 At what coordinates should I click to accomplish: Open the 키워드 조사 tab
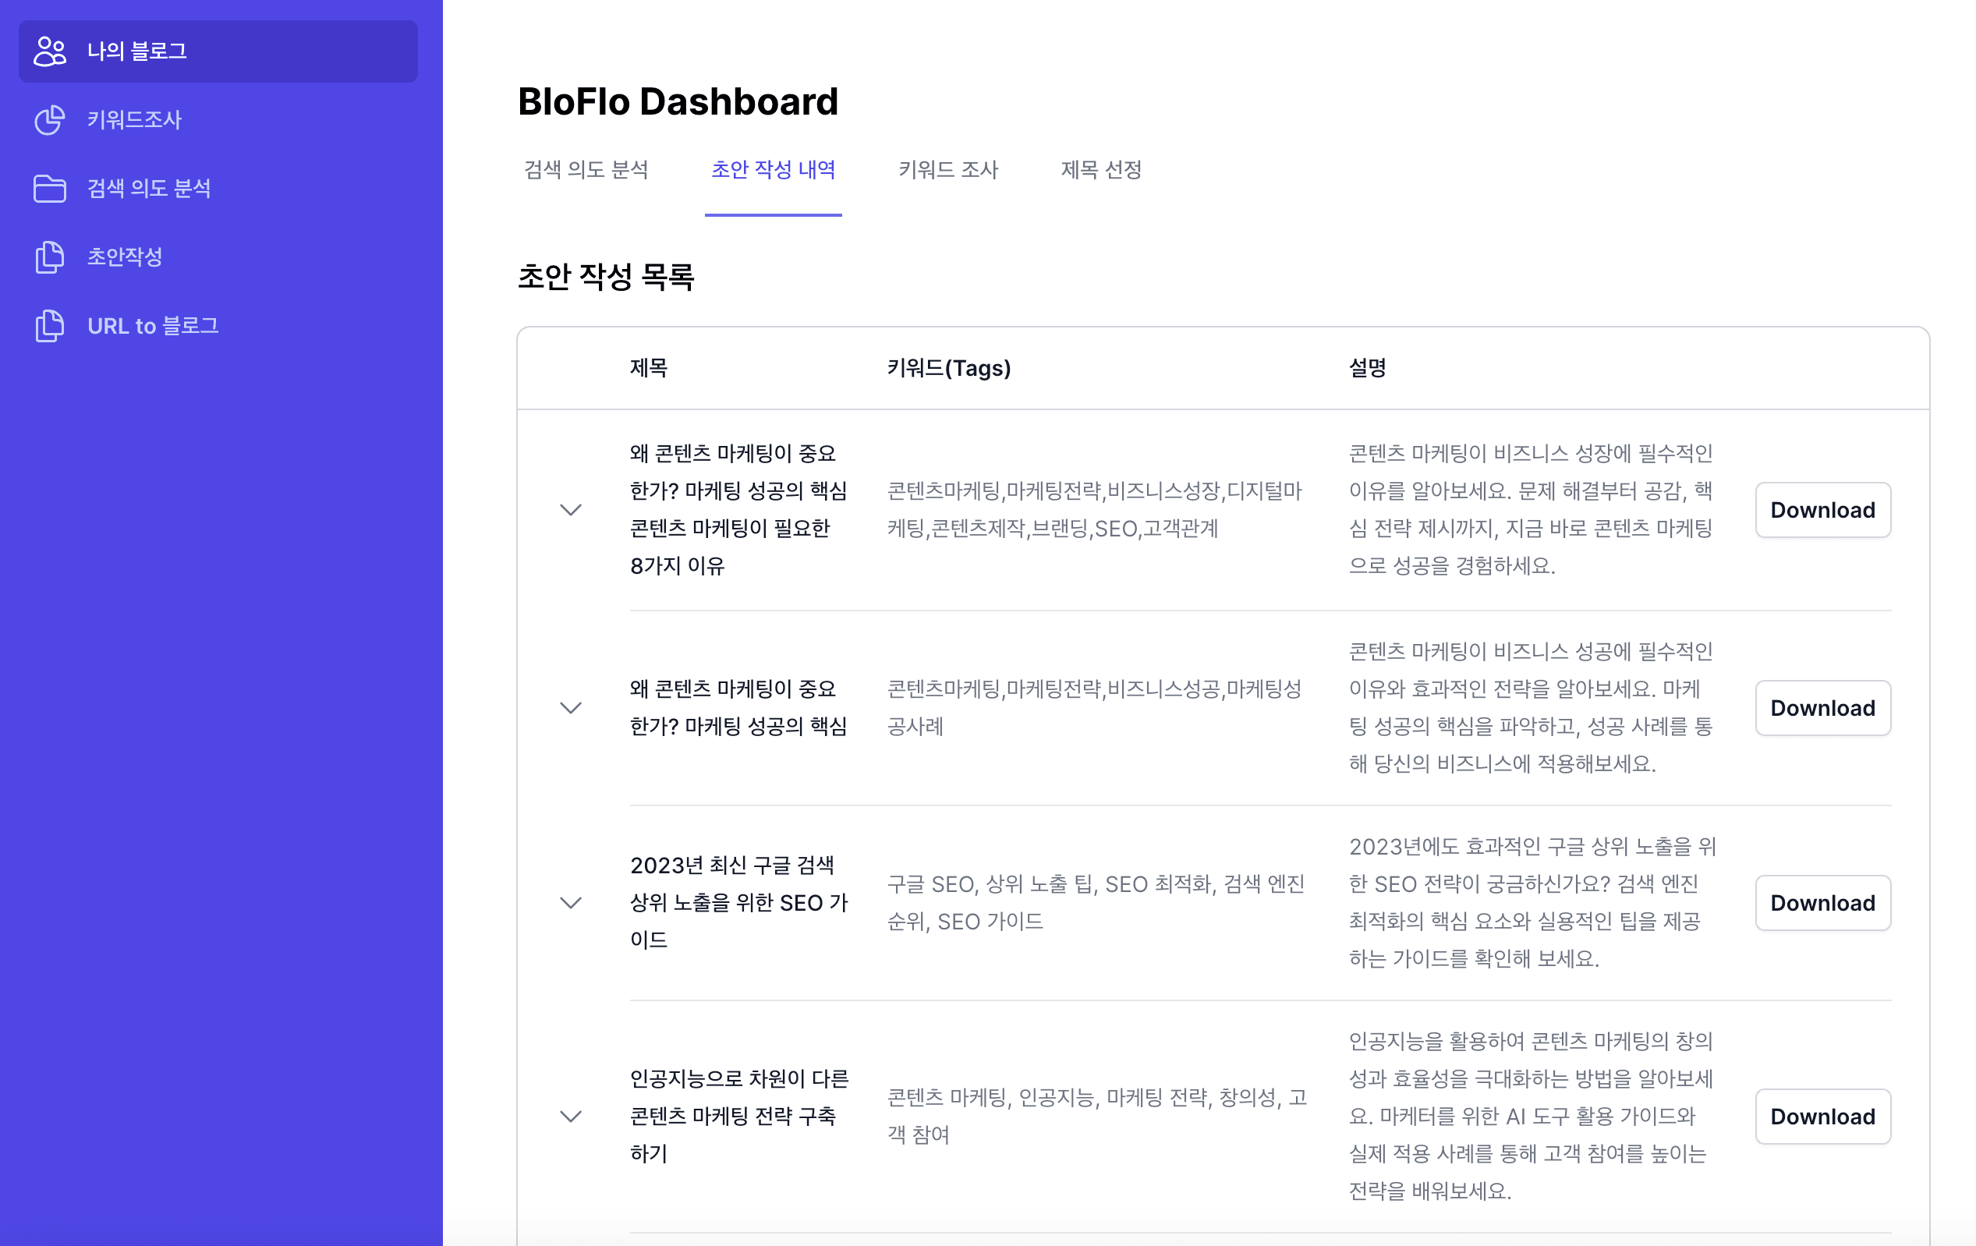pyautogui.click(x=947, y=170)
